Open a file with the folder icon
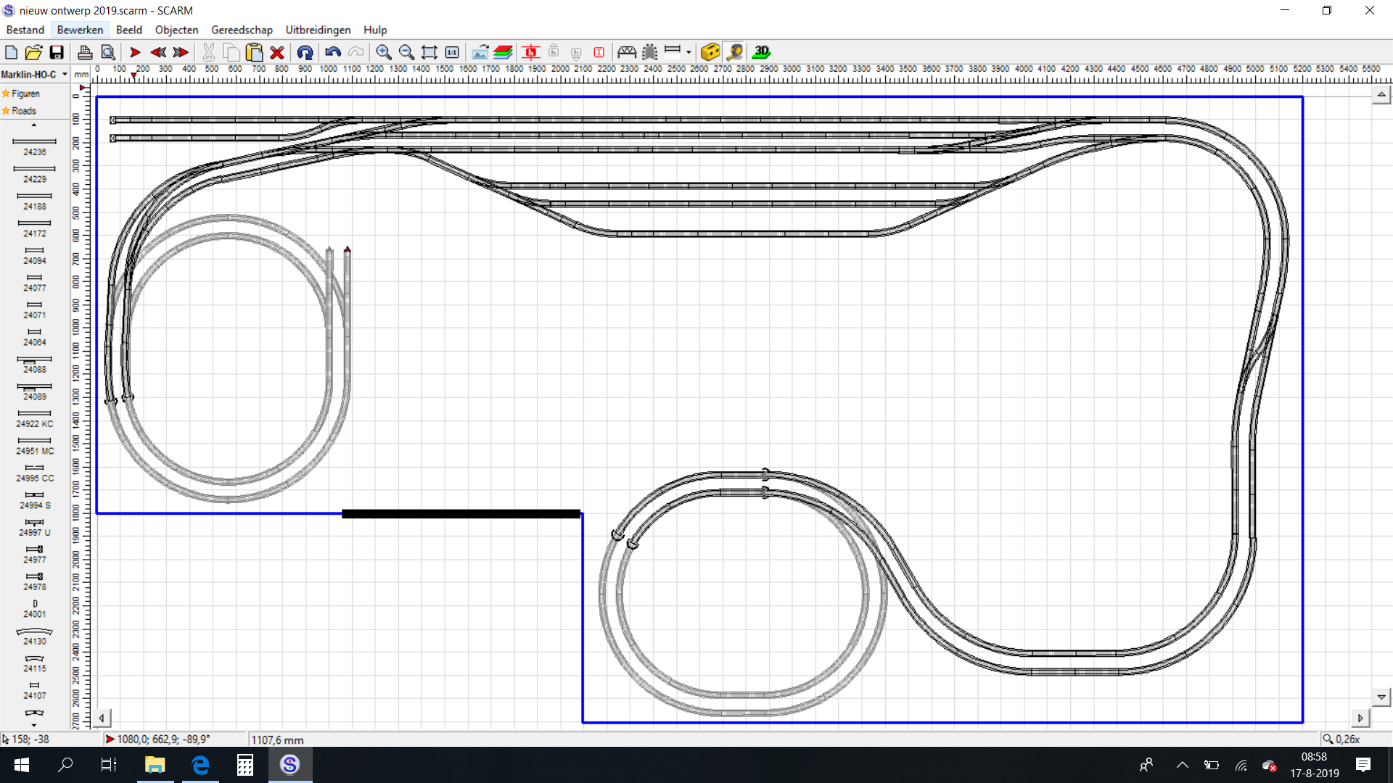The height and width of the screenshot is (783, 1393). [33, 52]
